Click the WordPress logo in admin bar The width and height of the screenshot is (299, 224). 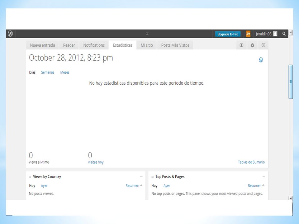10,34
